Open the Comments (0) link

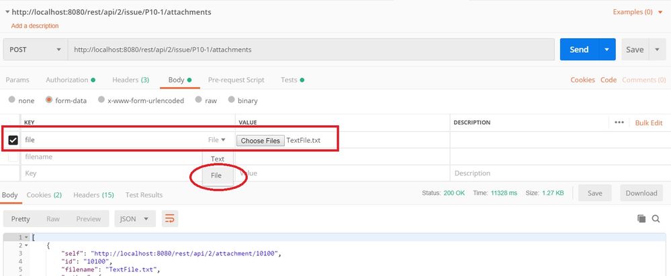(x=644, y=80)
